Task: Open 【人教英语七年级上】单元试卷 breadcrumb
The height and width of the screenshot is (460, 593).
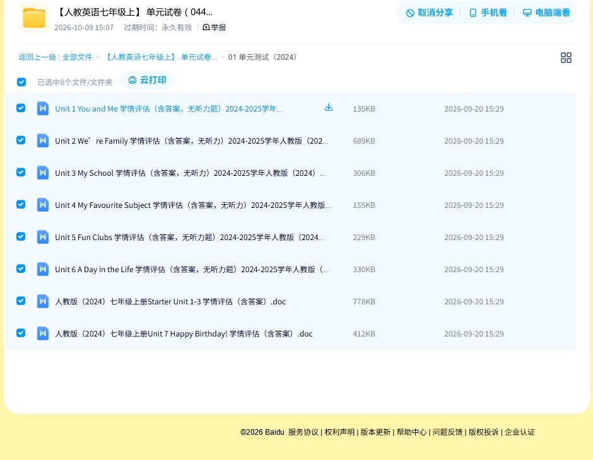Action: [x=160, y=57]
